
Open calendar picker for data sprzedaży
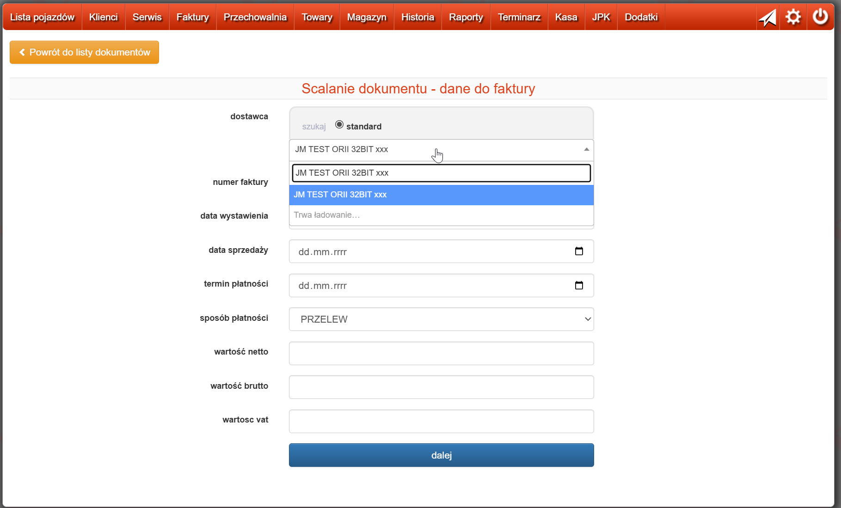click(578, 251)
